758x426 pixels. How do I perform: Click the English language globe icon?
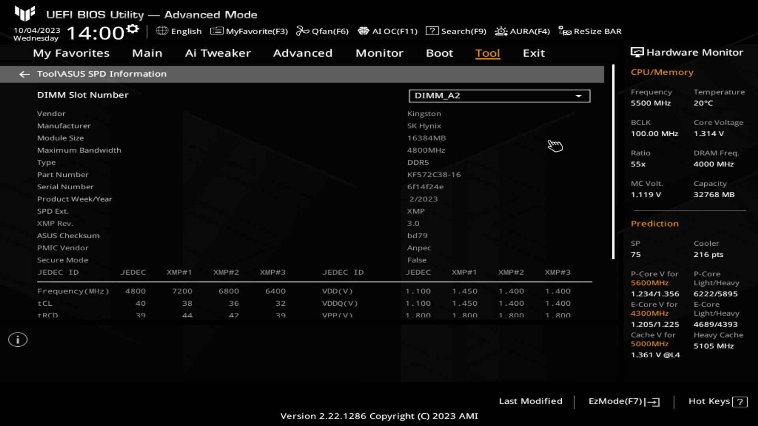coord(162,31)
